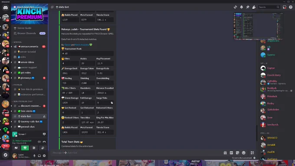
Task: Stop streaming Screen 1
Action: pyautogui.click(x=44, y=134)
